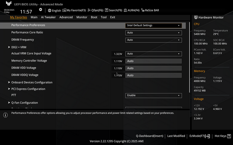Select DRAM Frequency label
233x145 pixels.
click(x=23, y=39)
